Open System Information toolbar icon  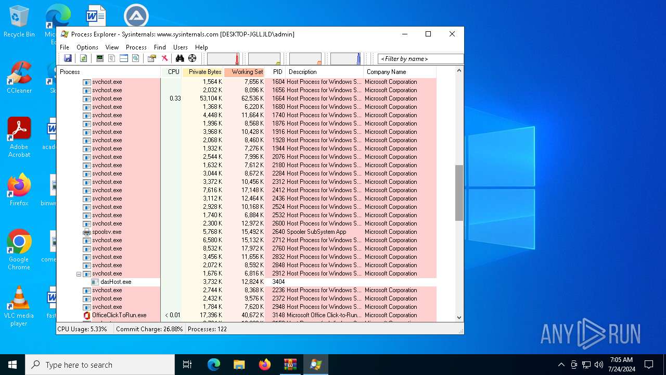pos(99,58)
